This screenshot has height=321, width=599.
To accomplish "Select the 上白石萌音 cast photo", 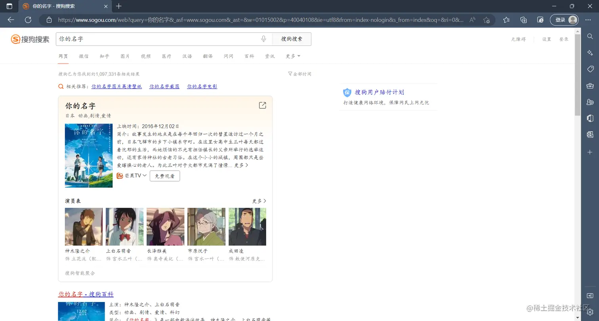I will (124, 227).
